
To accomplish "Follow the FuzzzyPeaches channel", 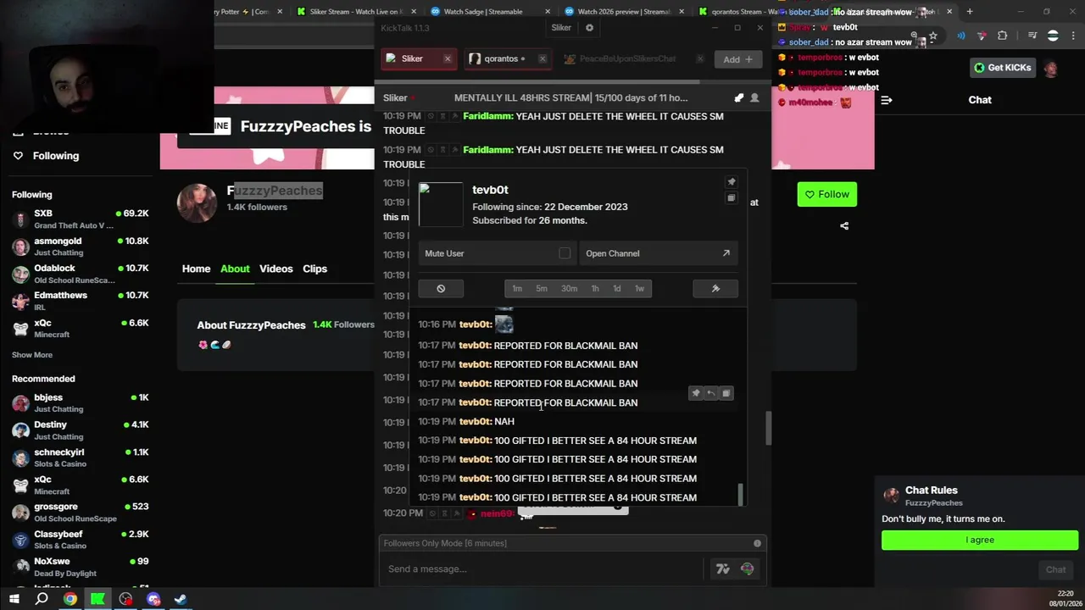I will pos(826,194).
